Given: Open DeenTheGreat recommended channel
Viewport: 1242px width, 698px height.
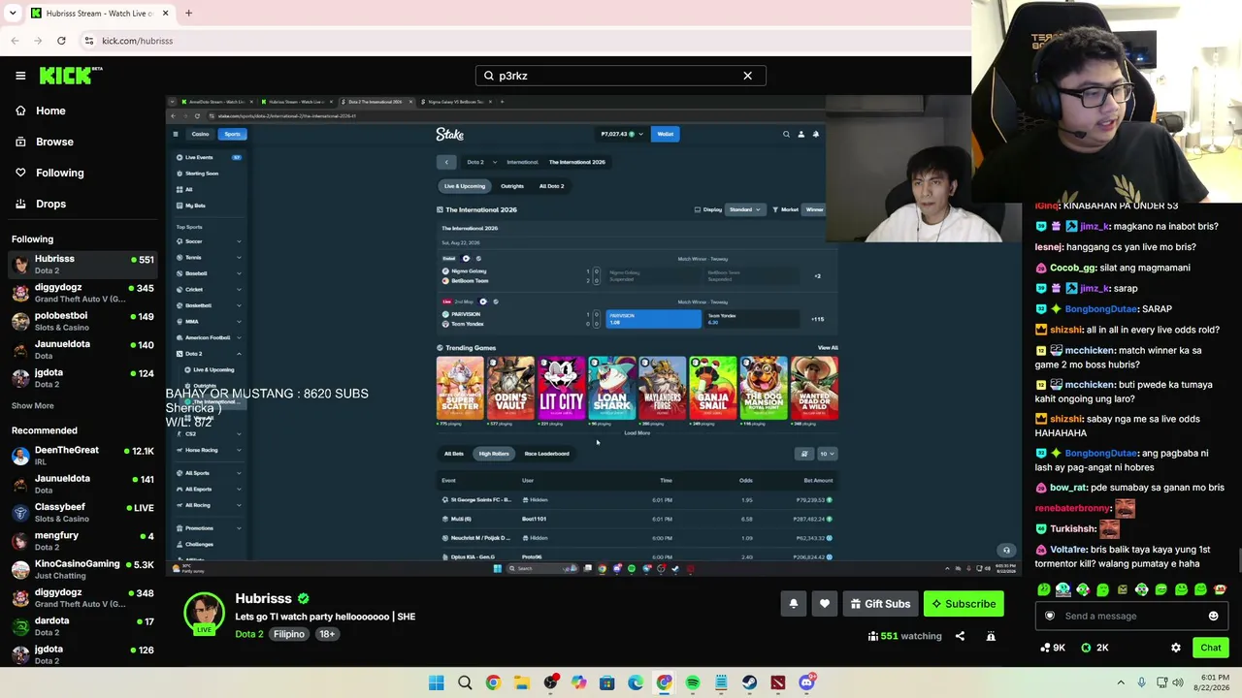Looking at the screenshot, I should (82, 456).
